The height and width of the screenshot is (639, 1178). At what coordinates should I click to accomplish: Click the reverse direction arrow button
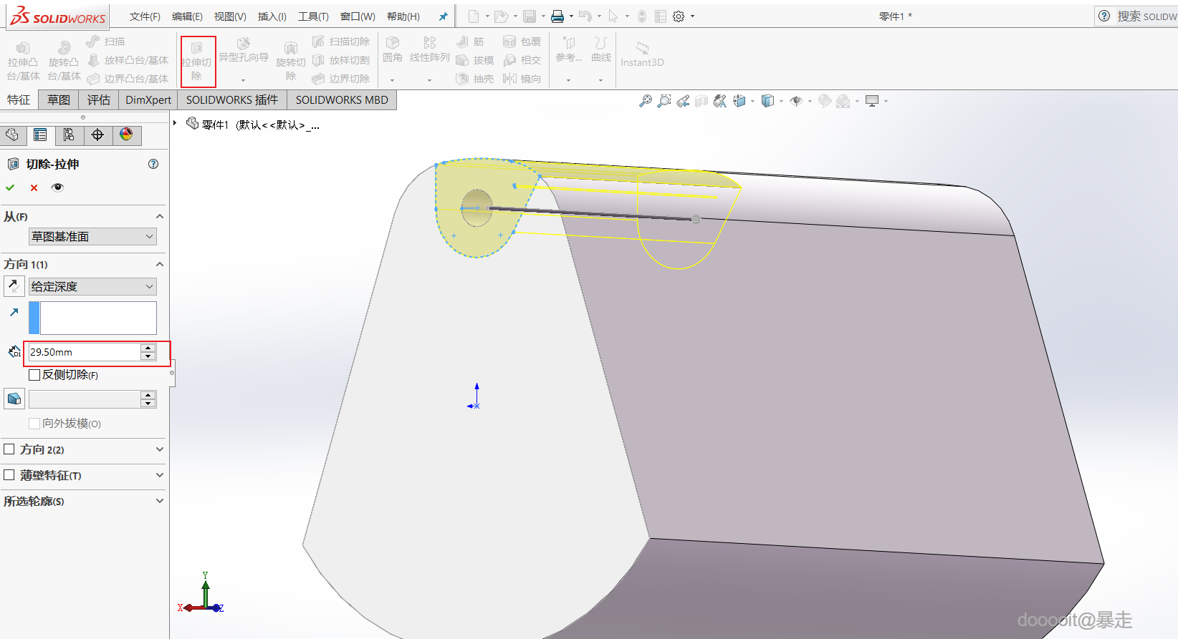pos(14,286)
